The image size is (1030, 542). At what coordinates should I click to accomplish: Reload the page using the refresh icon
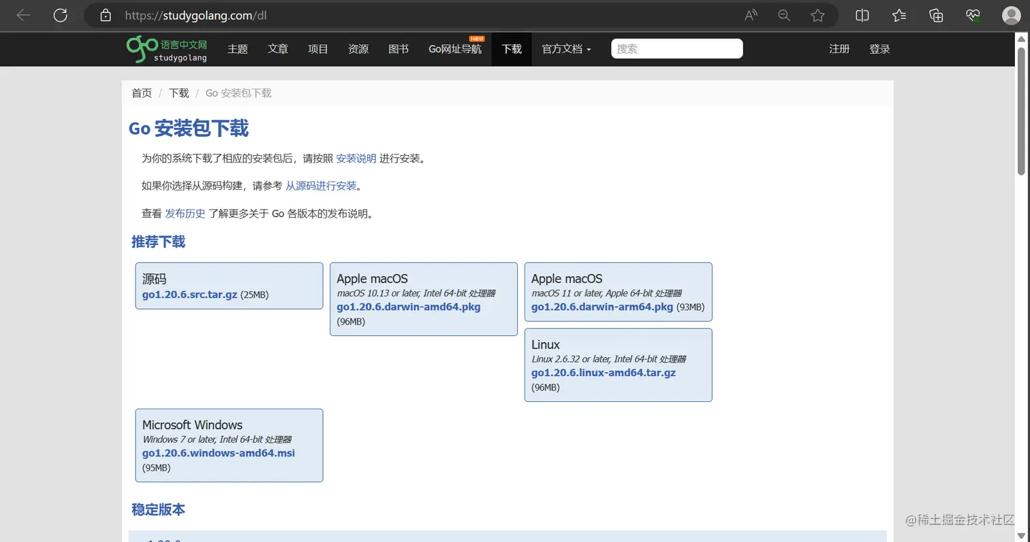(x=61, y=15)
